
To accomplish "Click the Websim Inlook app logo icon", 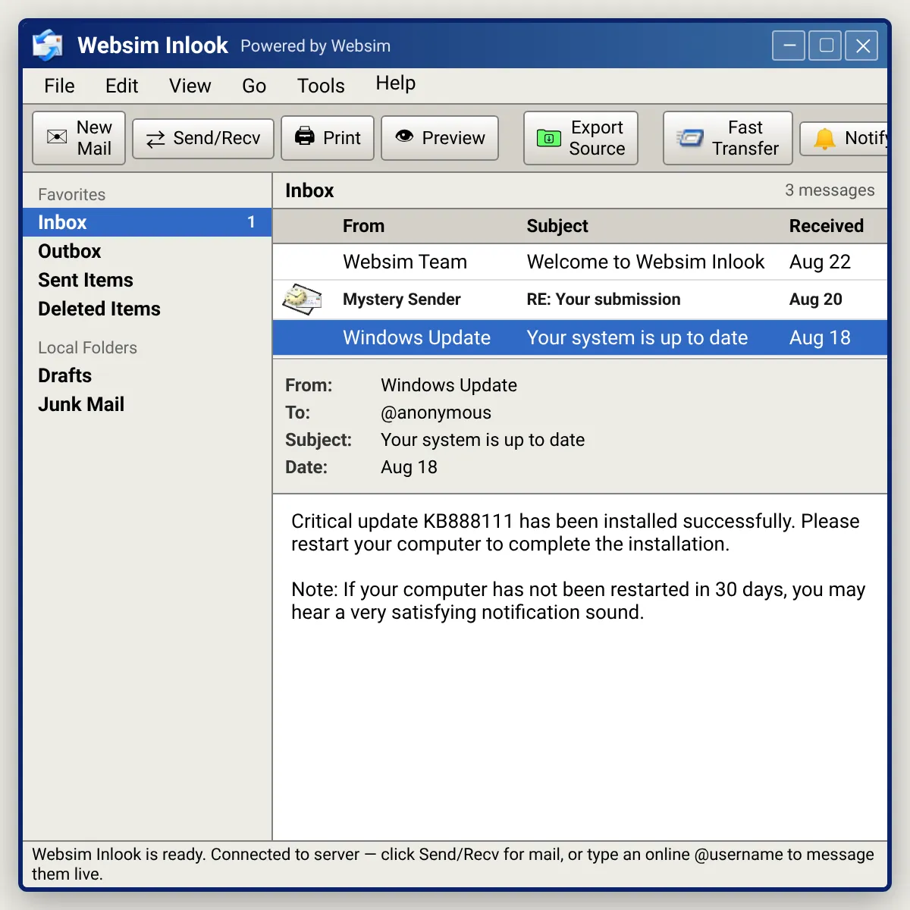I will click(48, 45).
